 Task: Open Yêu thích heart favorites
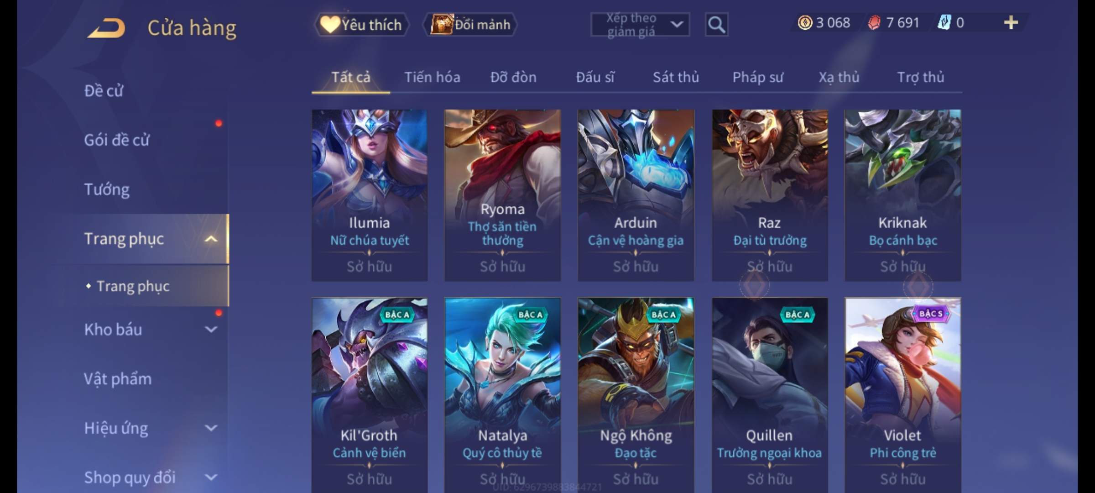[x=361, y=24]
